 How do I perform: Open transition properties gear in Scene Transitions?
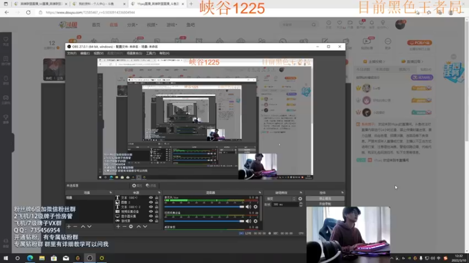click(x=300, y=199)
